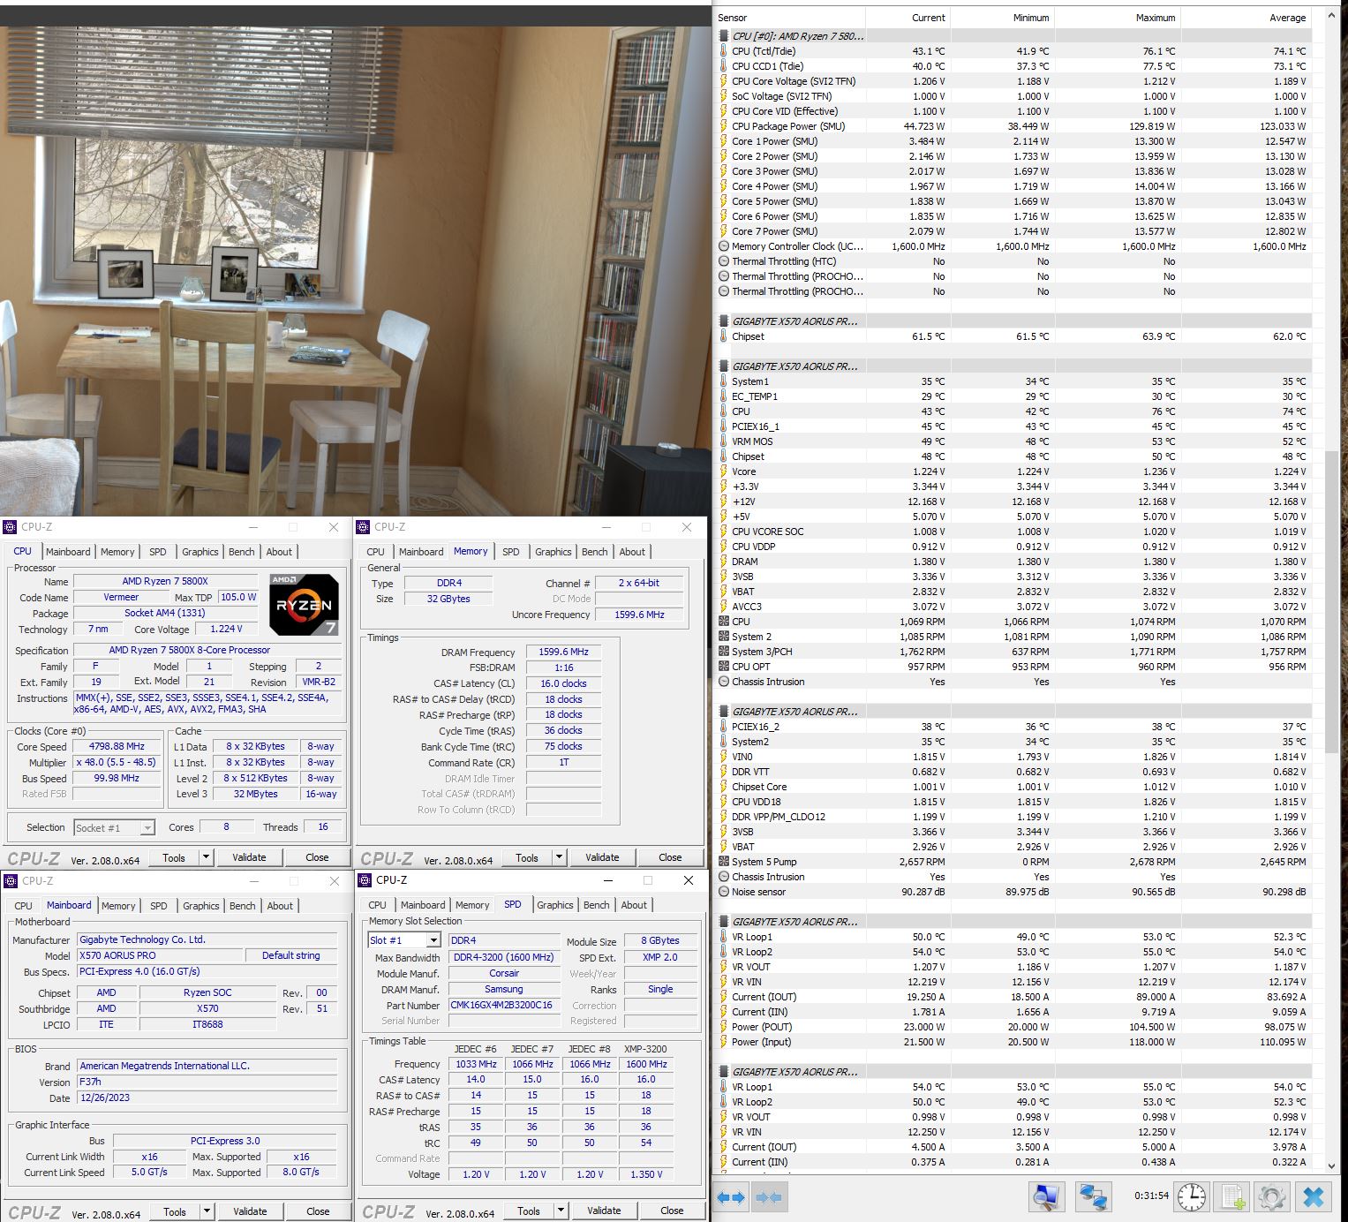Open SPD tab in CPU-Z Processor window
The image size is (1348, 1222).
tap(158, 552)
